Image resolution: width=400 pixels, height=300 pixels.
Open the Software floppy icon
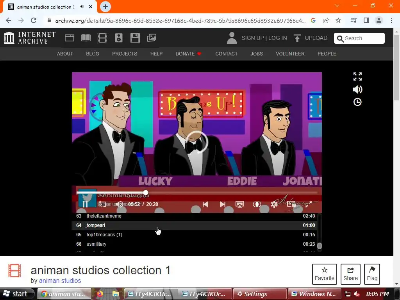135,38
